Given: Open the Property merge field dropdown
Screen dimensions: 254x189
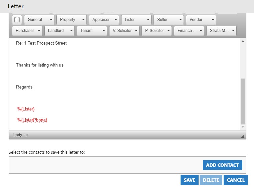Looking at the screenshot, I should click(71, 20).
